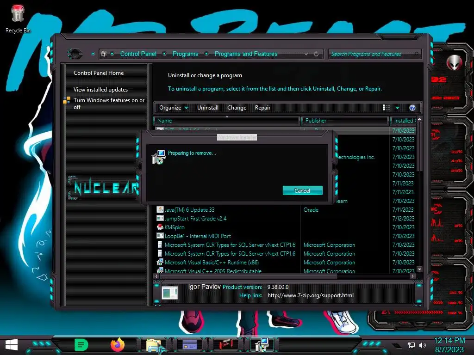Click the KMSpico red icon
This screenshot has height=355, width=474.
tap(160, 226)
